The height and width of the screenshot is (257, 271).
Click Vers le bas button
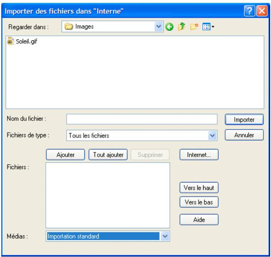coord(199,202)
